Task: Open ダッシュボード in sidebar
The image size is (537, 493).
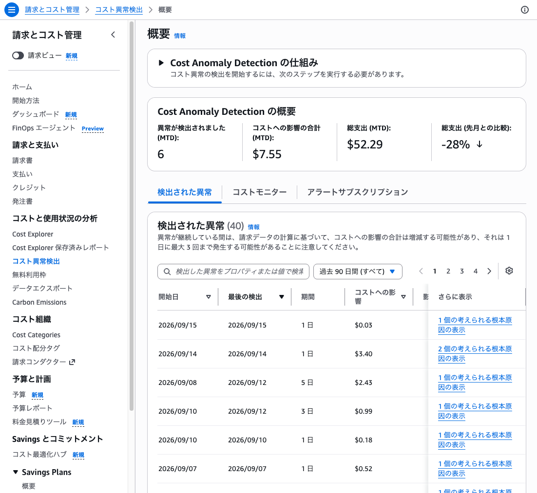Action: 36,114
